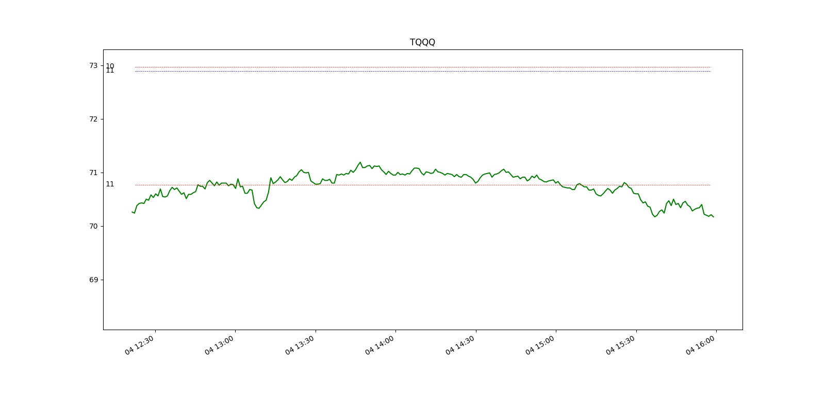The height and width of the screenshot is (412, 825).
Task: Click the 04 13:00 time label
Action: 219,345
